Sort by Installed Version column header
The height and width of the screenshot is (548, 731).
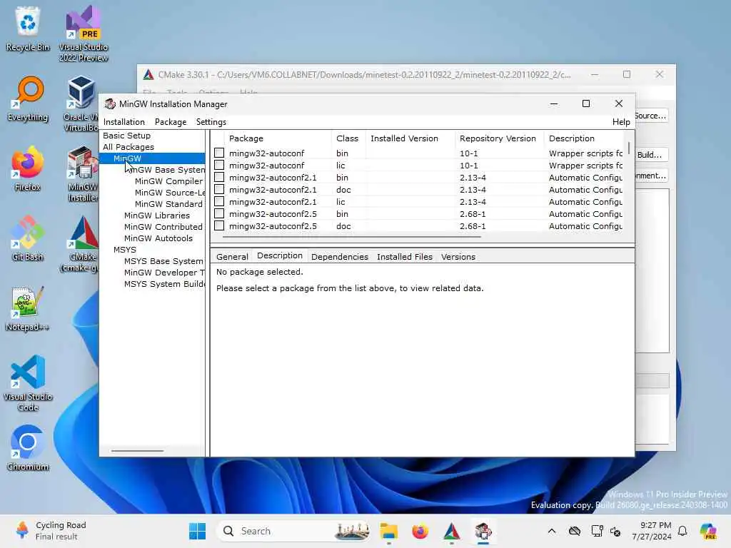coord(410,138)
